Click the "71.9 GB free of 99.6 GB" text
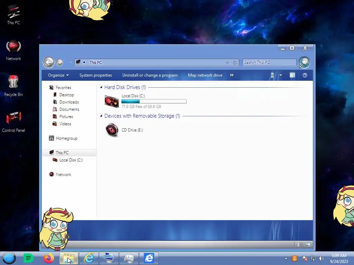 pyautogui.click(x=141, y=107)
